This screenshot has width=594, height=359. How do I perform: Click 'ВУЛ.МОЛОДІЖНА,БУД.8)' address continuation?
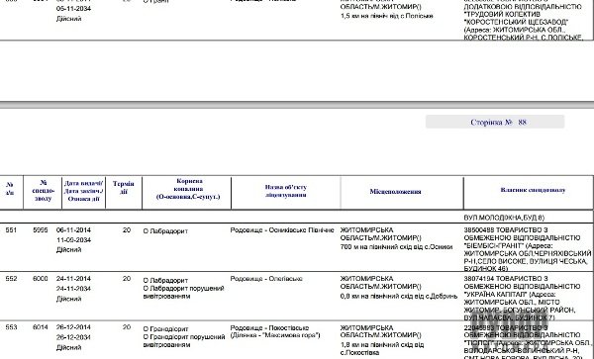pos(504,218)
